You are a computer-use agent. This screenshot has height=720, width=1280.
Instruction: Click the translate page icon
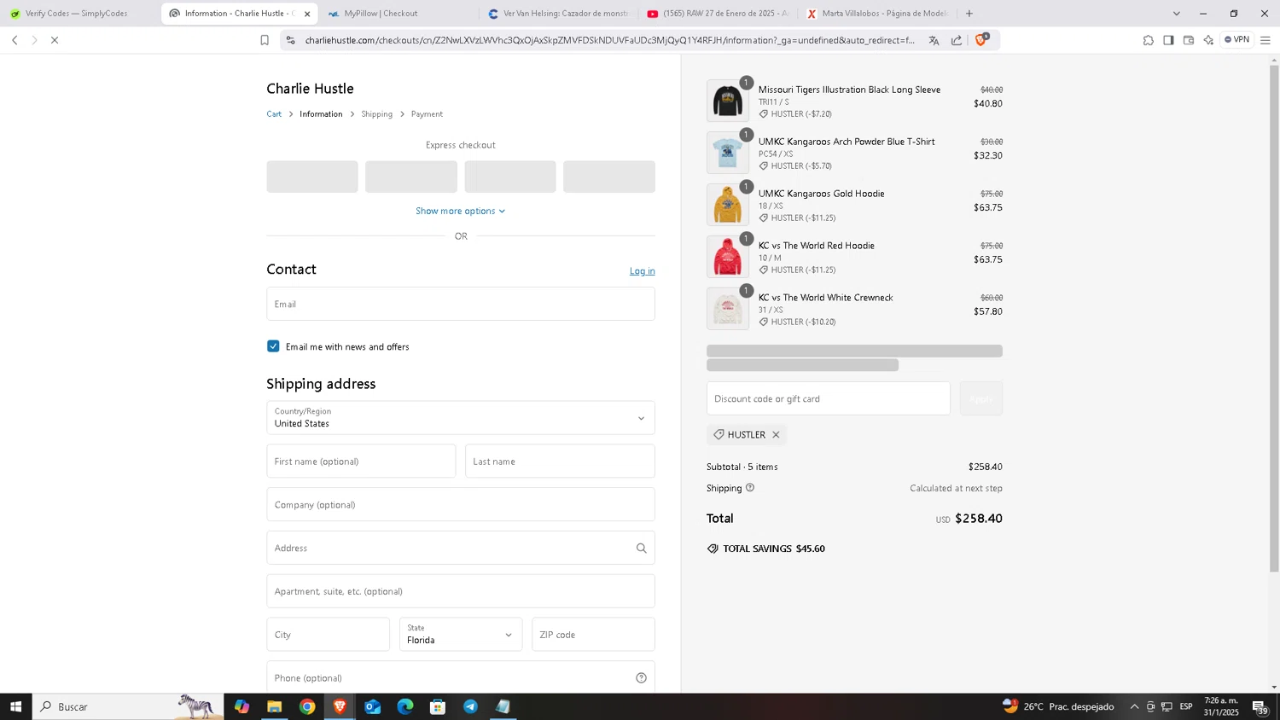pyautogui.click(x=934, y=40)
